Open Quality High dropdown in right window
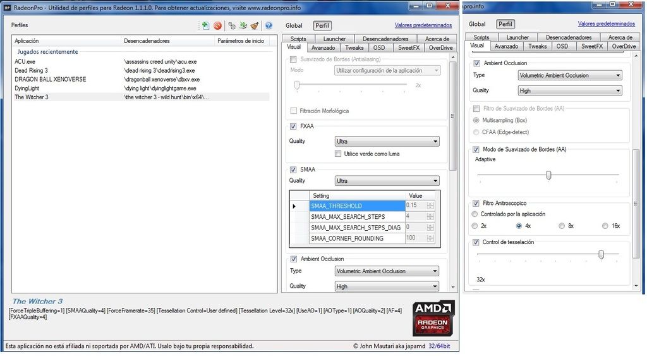The width and height of the screenshot is (647, 356). [x=570, y=91]
